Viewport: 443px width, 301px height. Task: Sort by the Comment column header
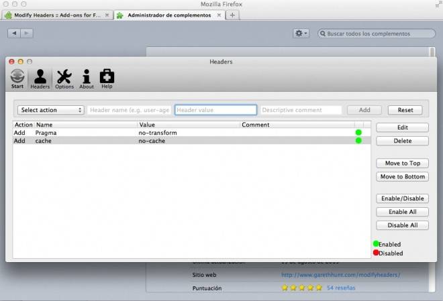pyautogui.click(x=297, y=125)
